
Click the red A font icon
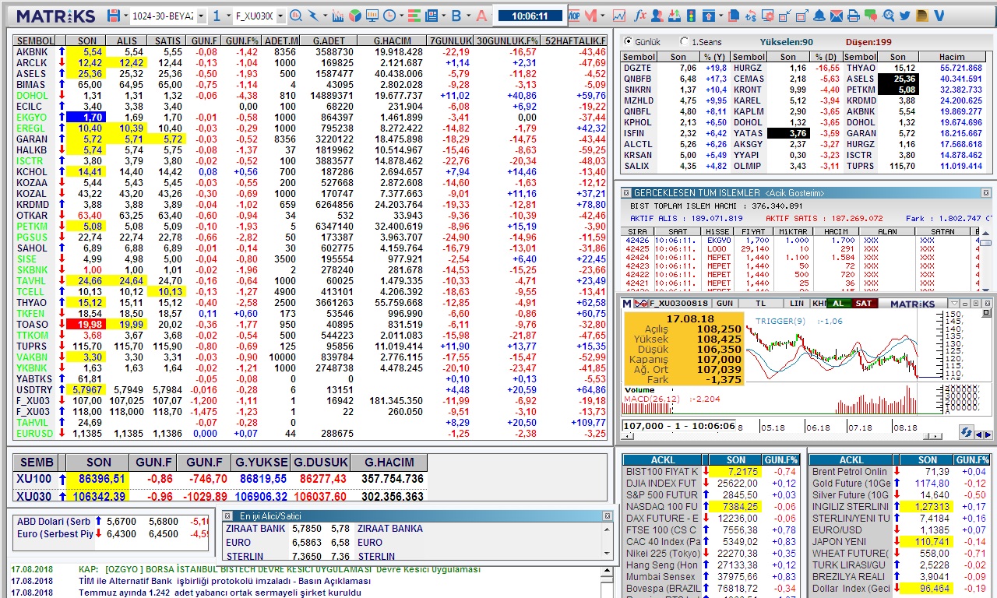coord(481,16)
